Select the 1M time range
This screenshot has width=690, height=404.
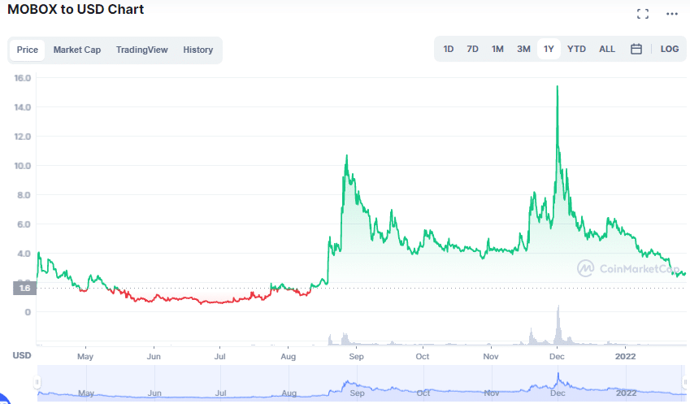pyautogui.click(x=497, y=49)
